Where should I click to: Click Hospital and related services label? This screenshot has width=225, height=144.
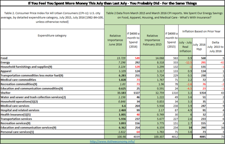point(20,110)
